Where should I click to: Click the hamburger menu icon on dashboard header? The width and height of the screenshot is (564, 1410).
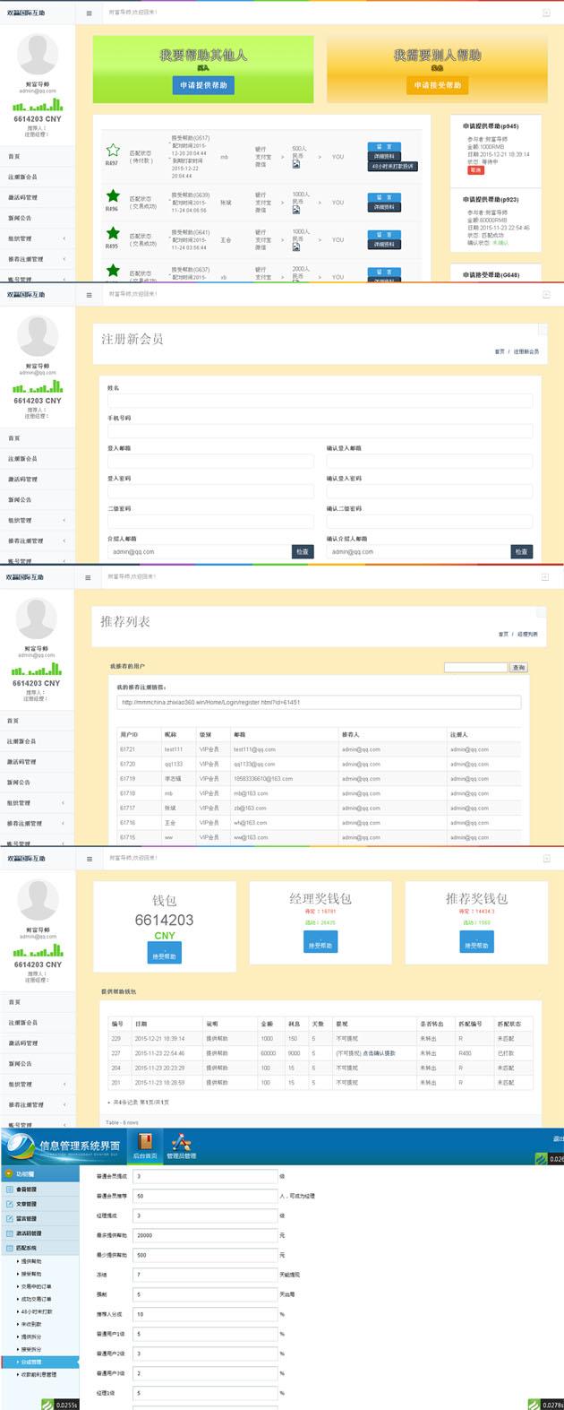click(88, 13)
